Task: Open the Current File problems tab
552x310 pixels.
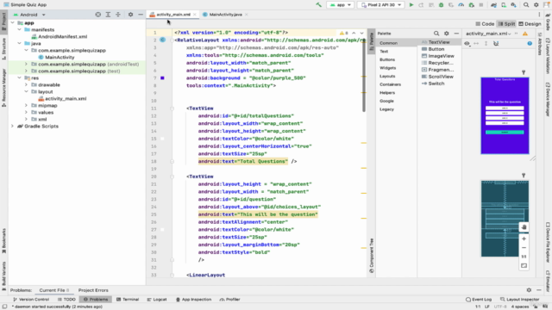Action: 53,290
